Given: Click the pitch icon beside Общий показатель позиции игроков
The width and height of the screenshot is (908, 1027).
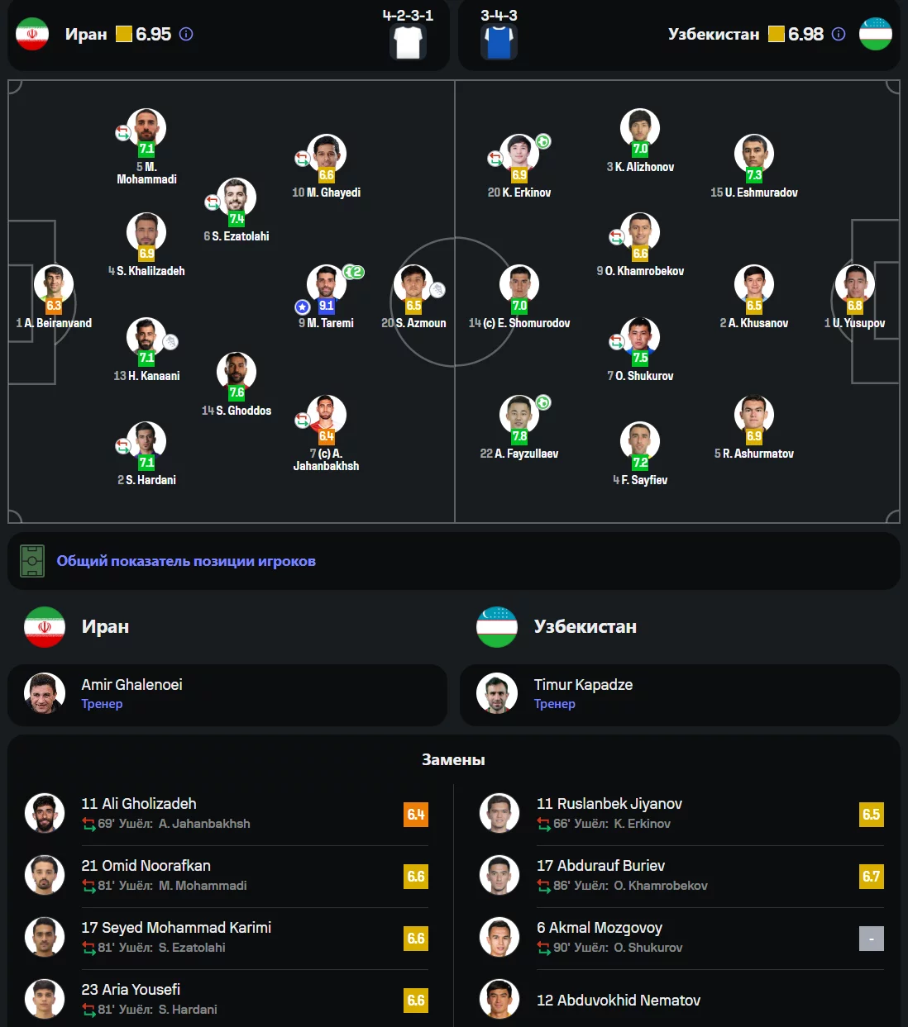Looking at the screenshot, I should [x=32, y=561].
